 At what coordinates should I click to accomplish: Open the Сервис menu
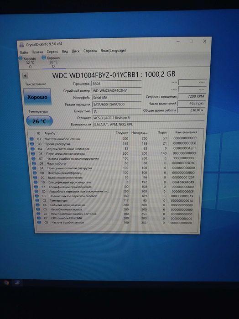click(x=52, y=52)
